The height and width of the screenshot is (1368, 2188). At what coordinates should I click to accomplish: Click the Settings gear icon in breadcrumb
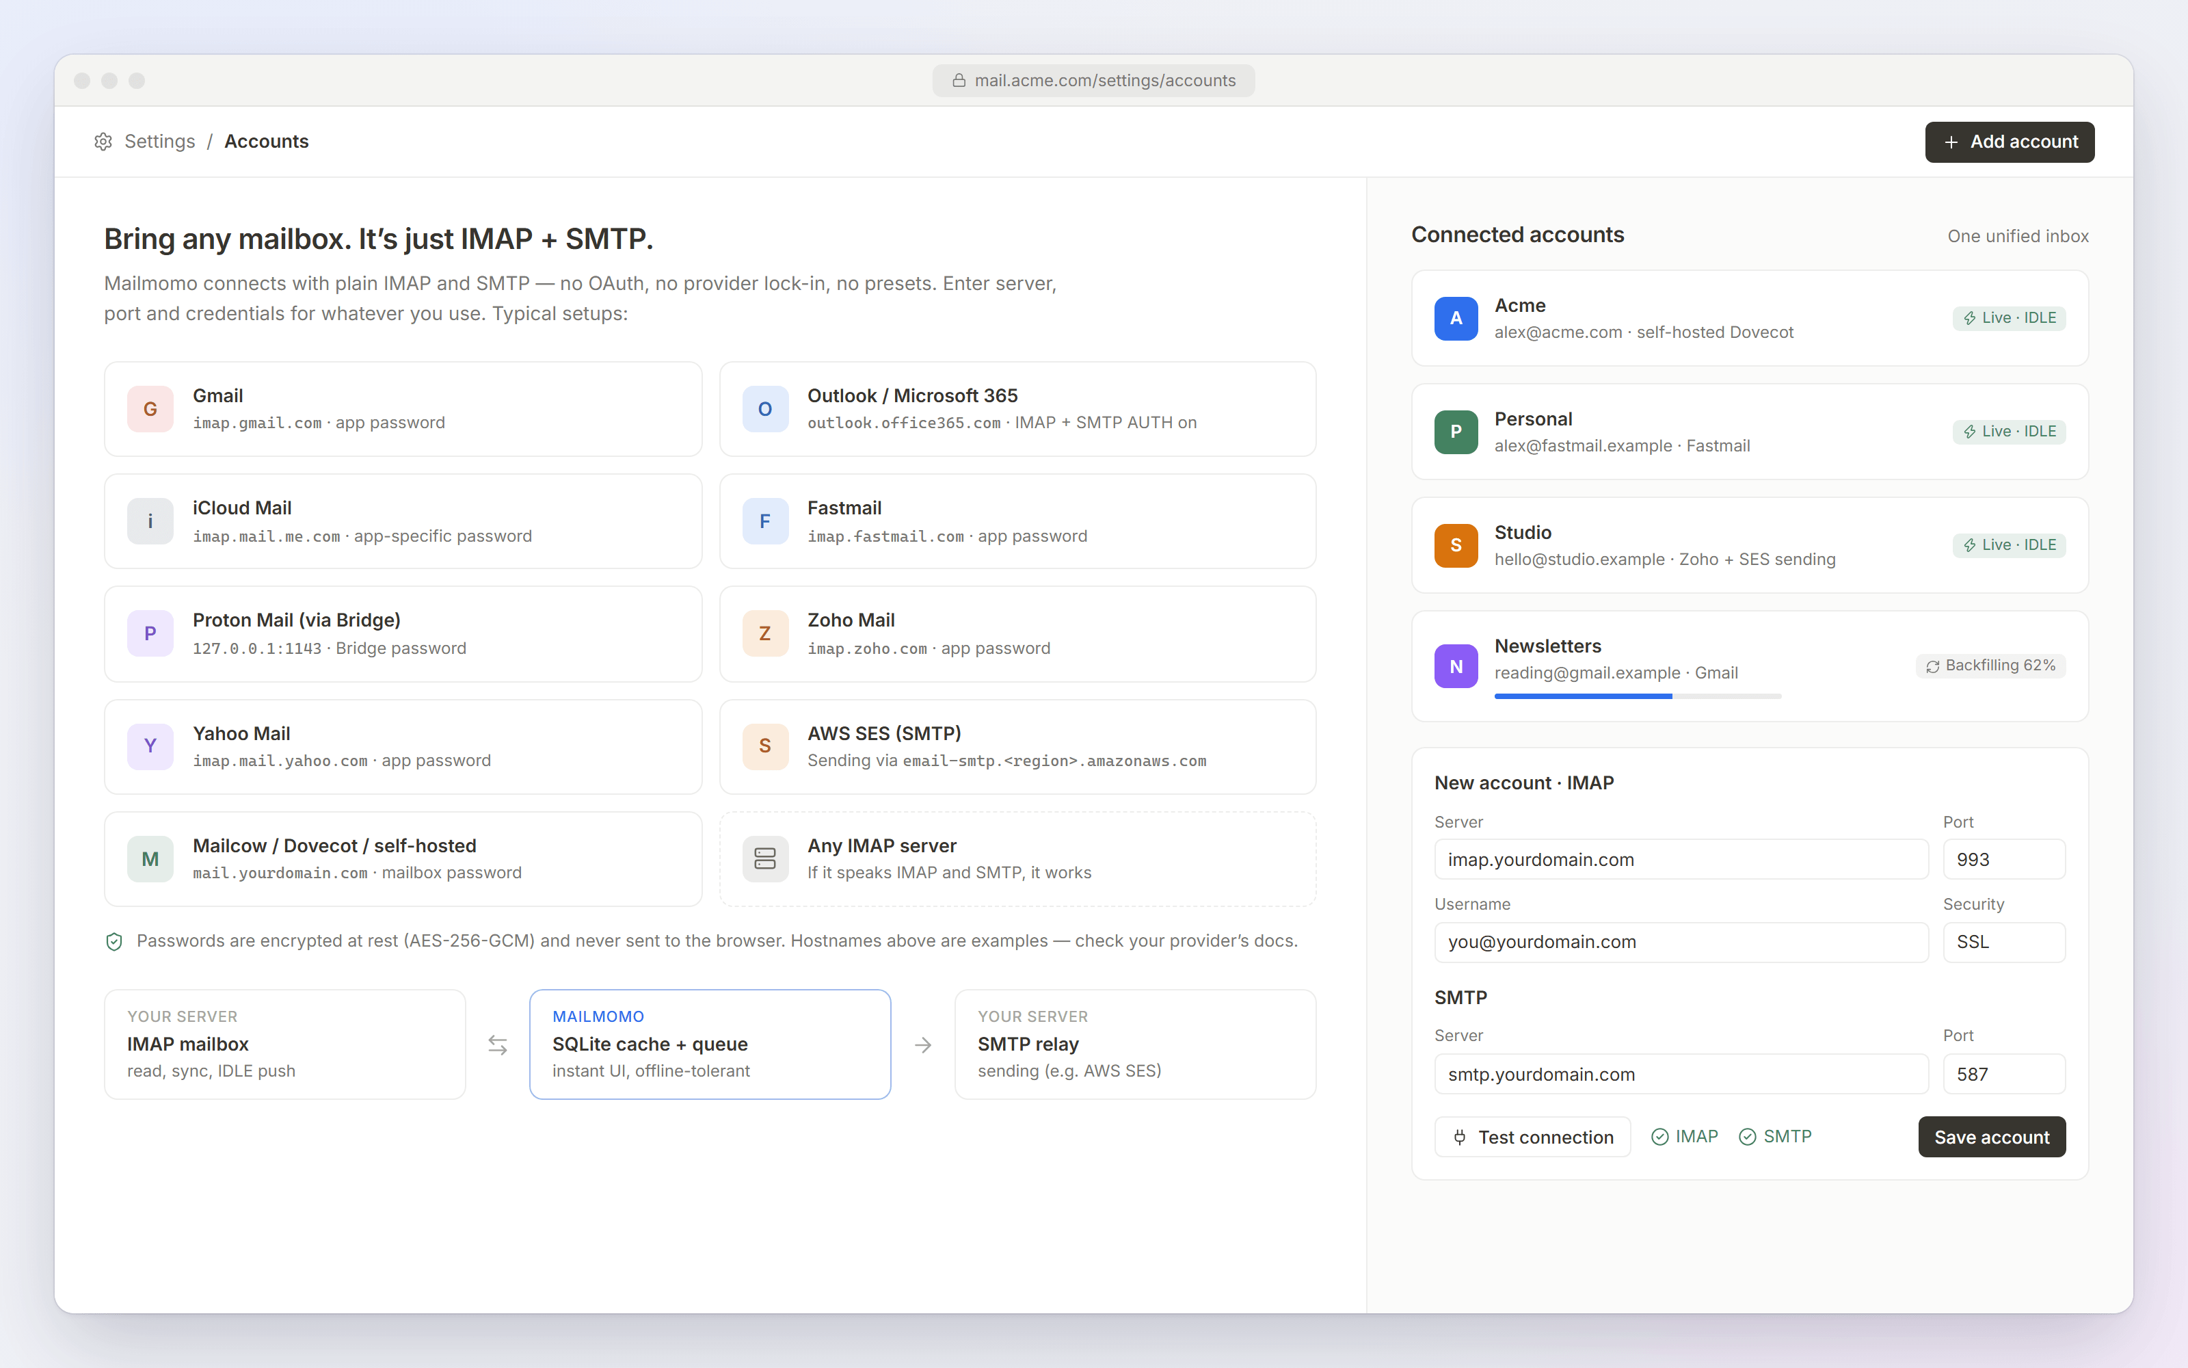pyautogui.click(x=103, y=141)
